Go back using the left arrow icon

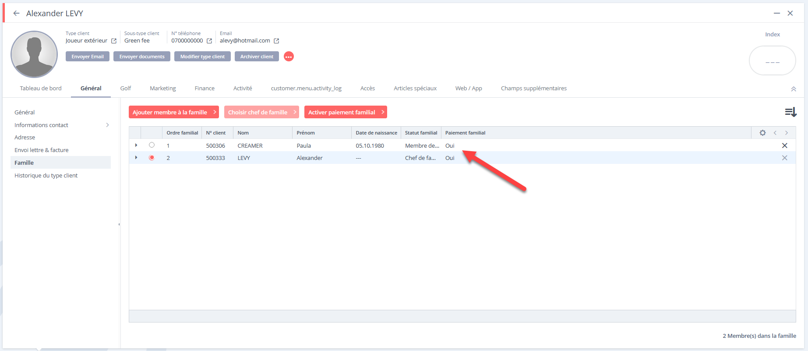(x=16, y=13)
